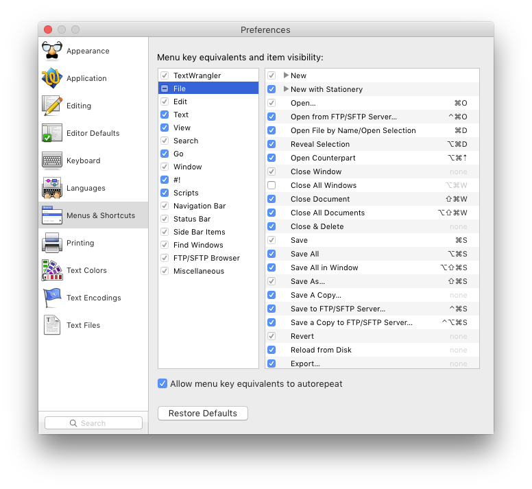Screen dimensions: 532x489
Task: Open Text Files document icon
Action: (52, 325)
